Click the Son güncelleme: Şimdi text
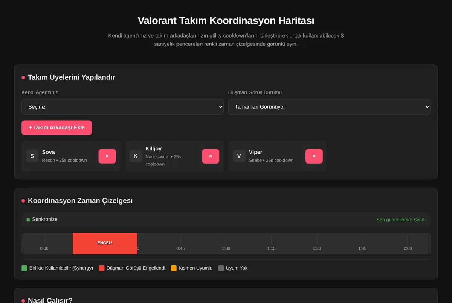452x303 pixels. (401, 220)
